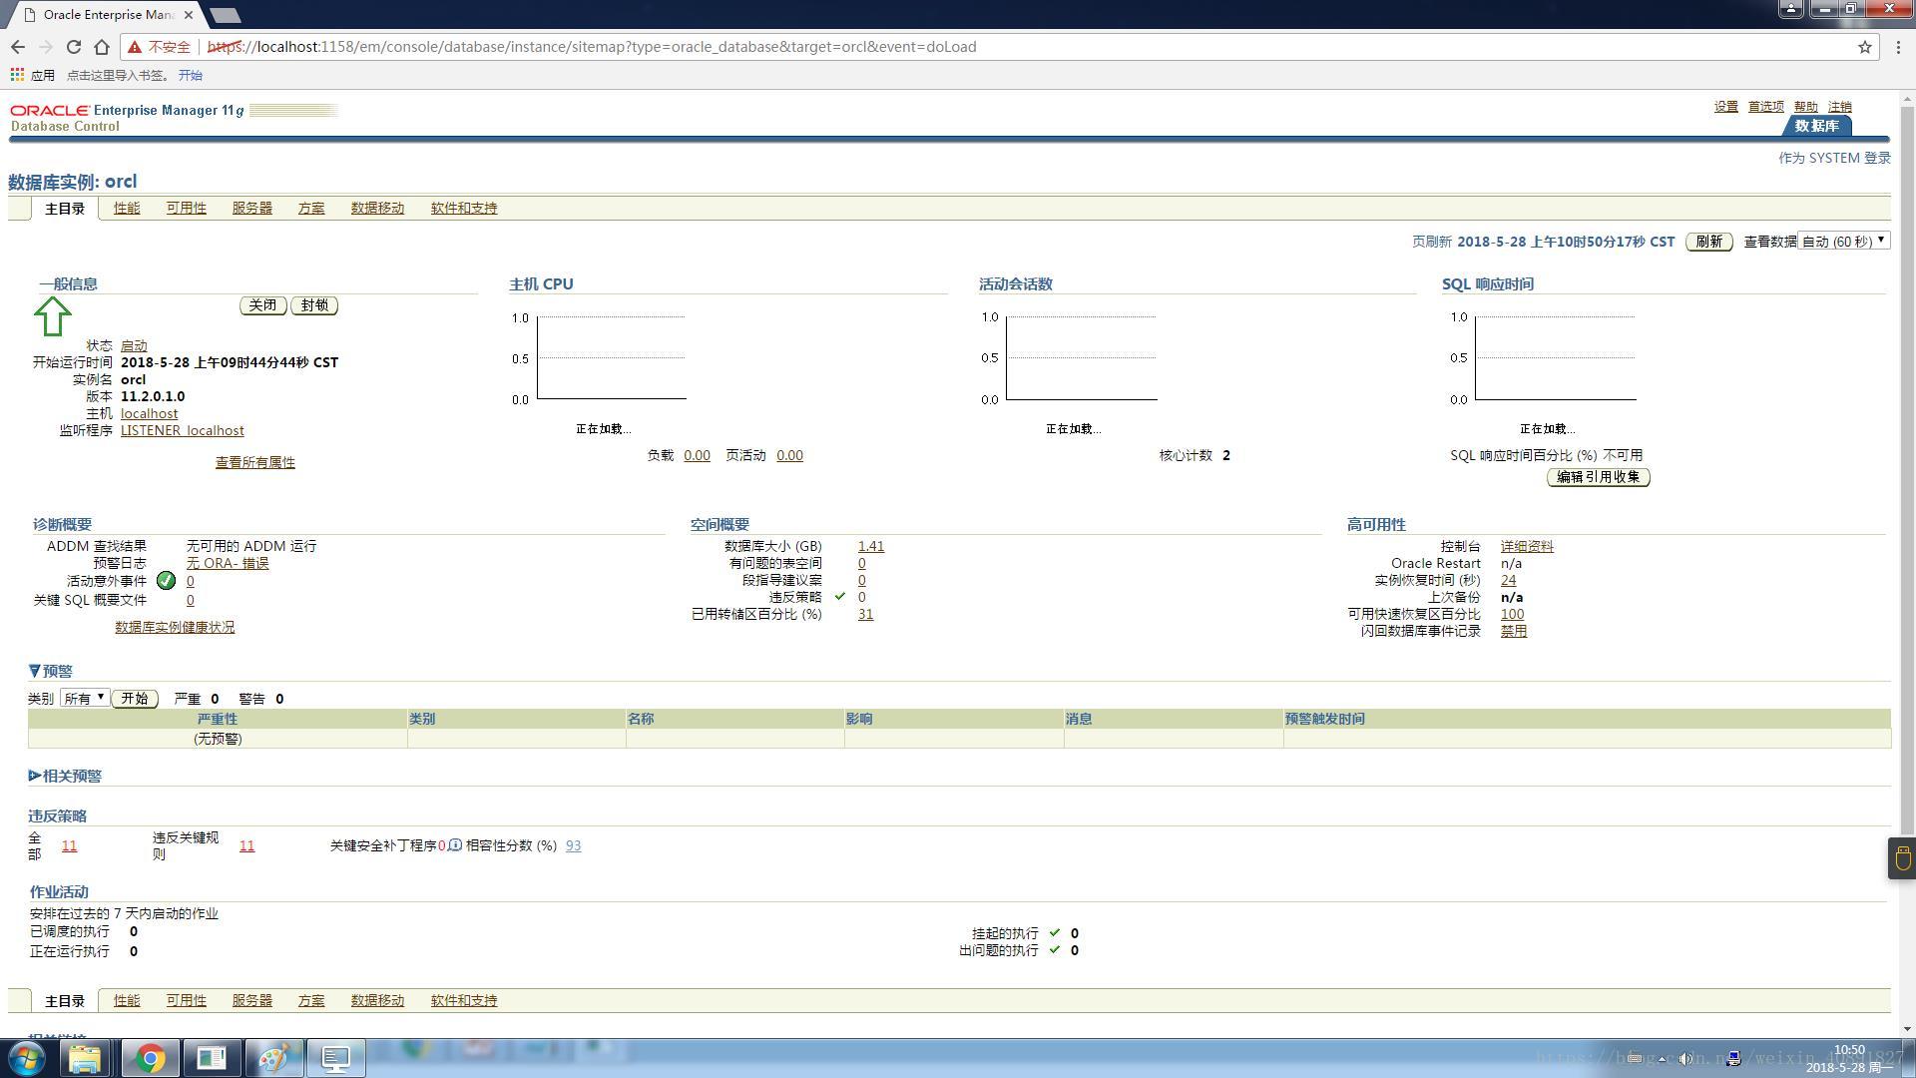This screenshot has width=1916, height=1078.
Task: Close the Oracle Enterprise Manager browser tab
Action: [189, 15]
